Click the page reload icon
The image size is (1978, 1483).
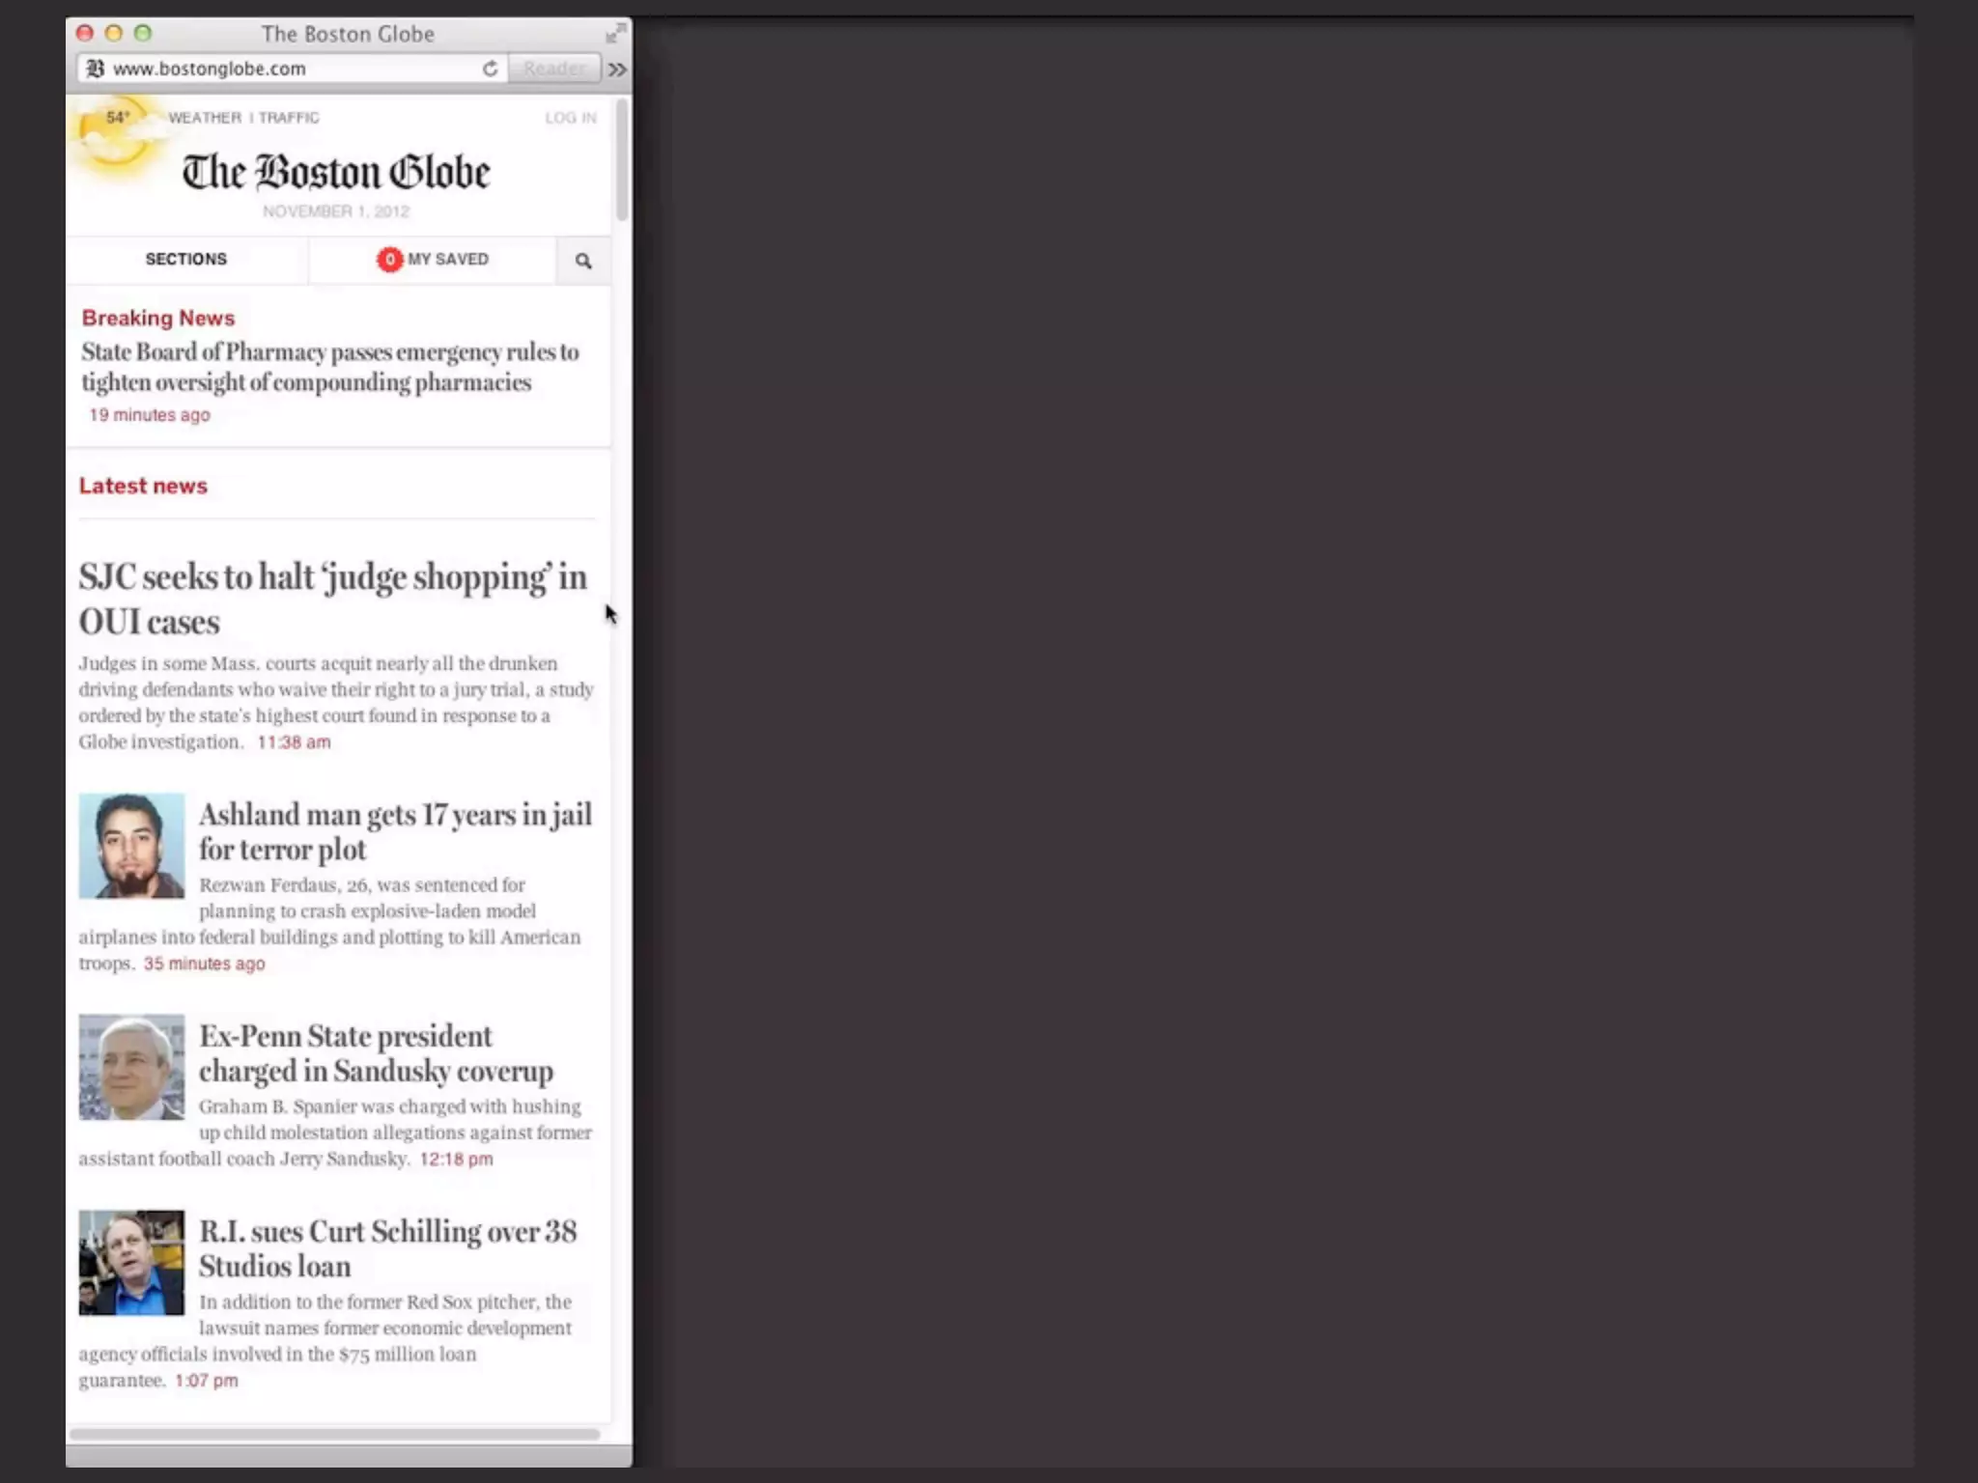[490, 69]
